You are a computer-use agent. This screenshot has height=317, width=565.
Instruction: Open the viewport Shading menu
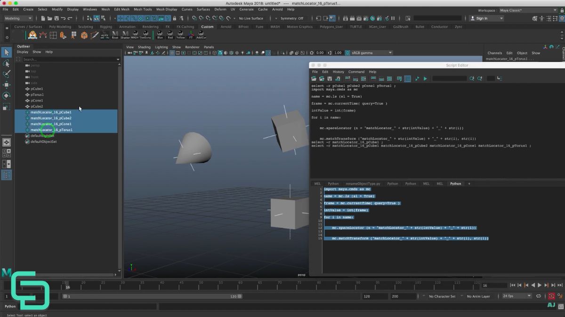point(144,47)
